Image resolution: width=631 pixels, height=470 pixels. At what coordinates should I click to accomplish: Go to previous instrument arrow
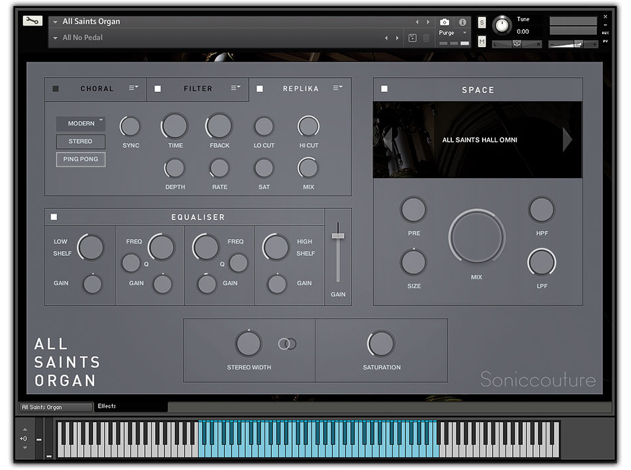point(417,21)
